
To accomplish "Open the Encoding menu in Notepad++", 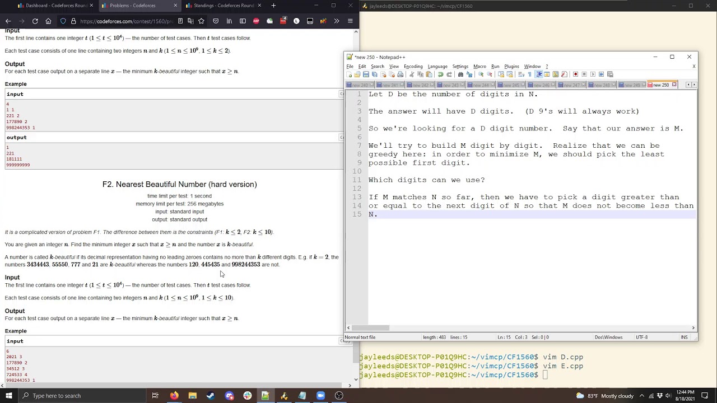I will coord(413,66).
